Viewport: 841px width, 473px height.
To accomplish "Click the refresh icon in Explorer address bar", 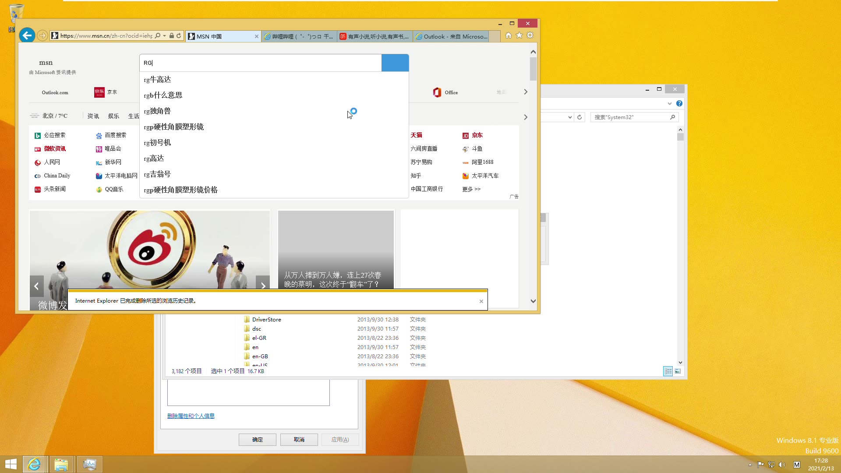I will (580, 117).
